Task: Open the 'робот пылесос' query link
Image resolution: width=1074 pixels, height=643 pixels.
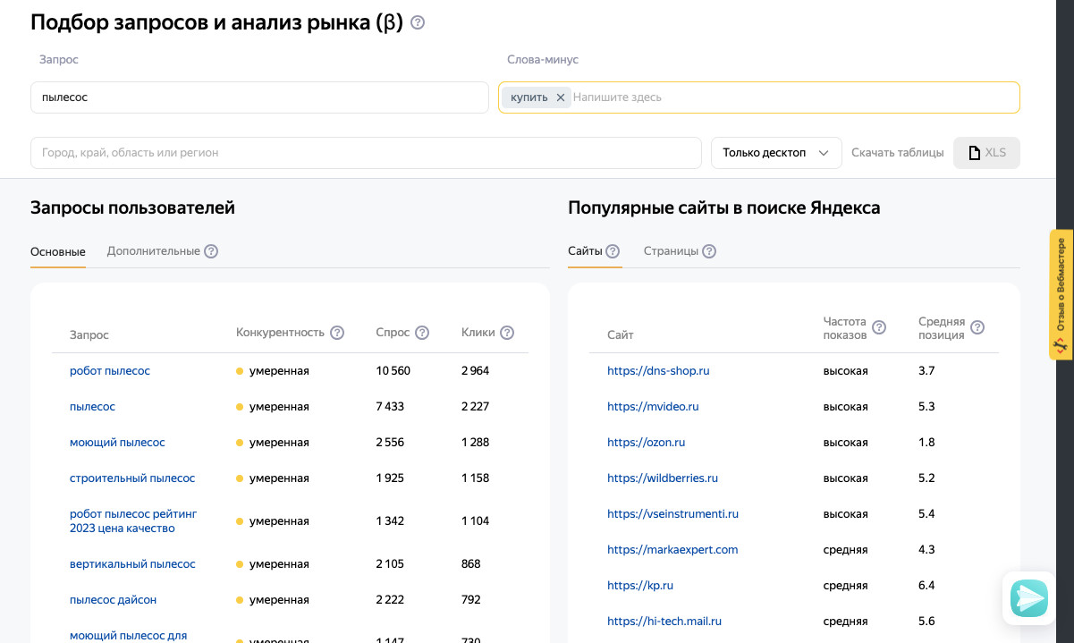Action: point(110,370)
